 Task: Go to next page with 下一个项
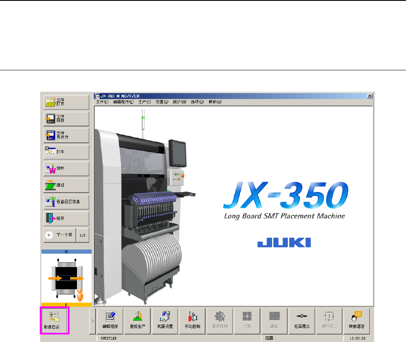(60, 235)
